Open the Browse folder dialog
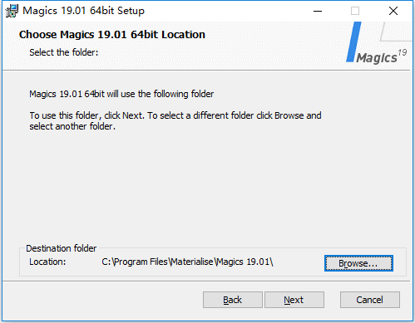 pos(358,263)
